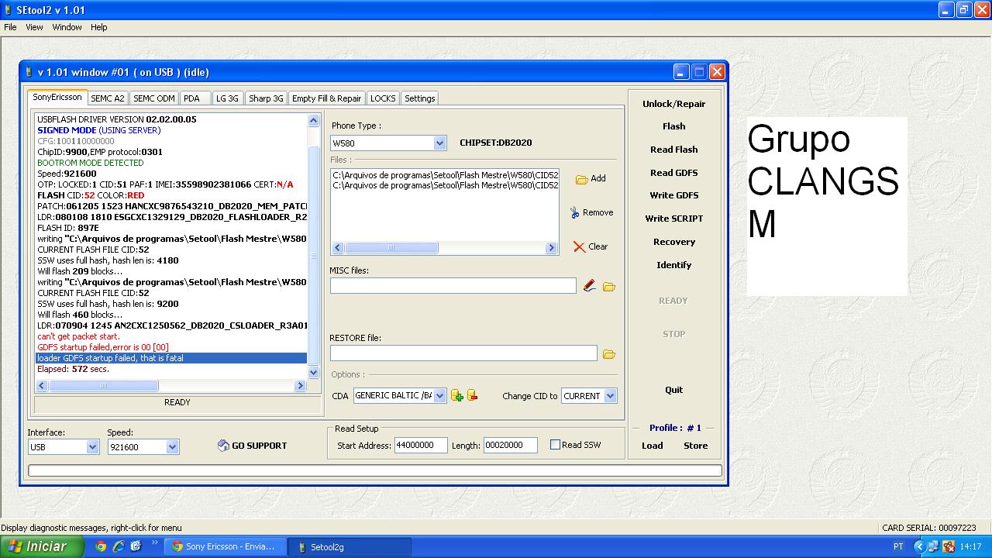This screenshot has width=992, height=558.
Task: Click the Files list horizontal scrollbar thumb
Action: pos(391,248)
